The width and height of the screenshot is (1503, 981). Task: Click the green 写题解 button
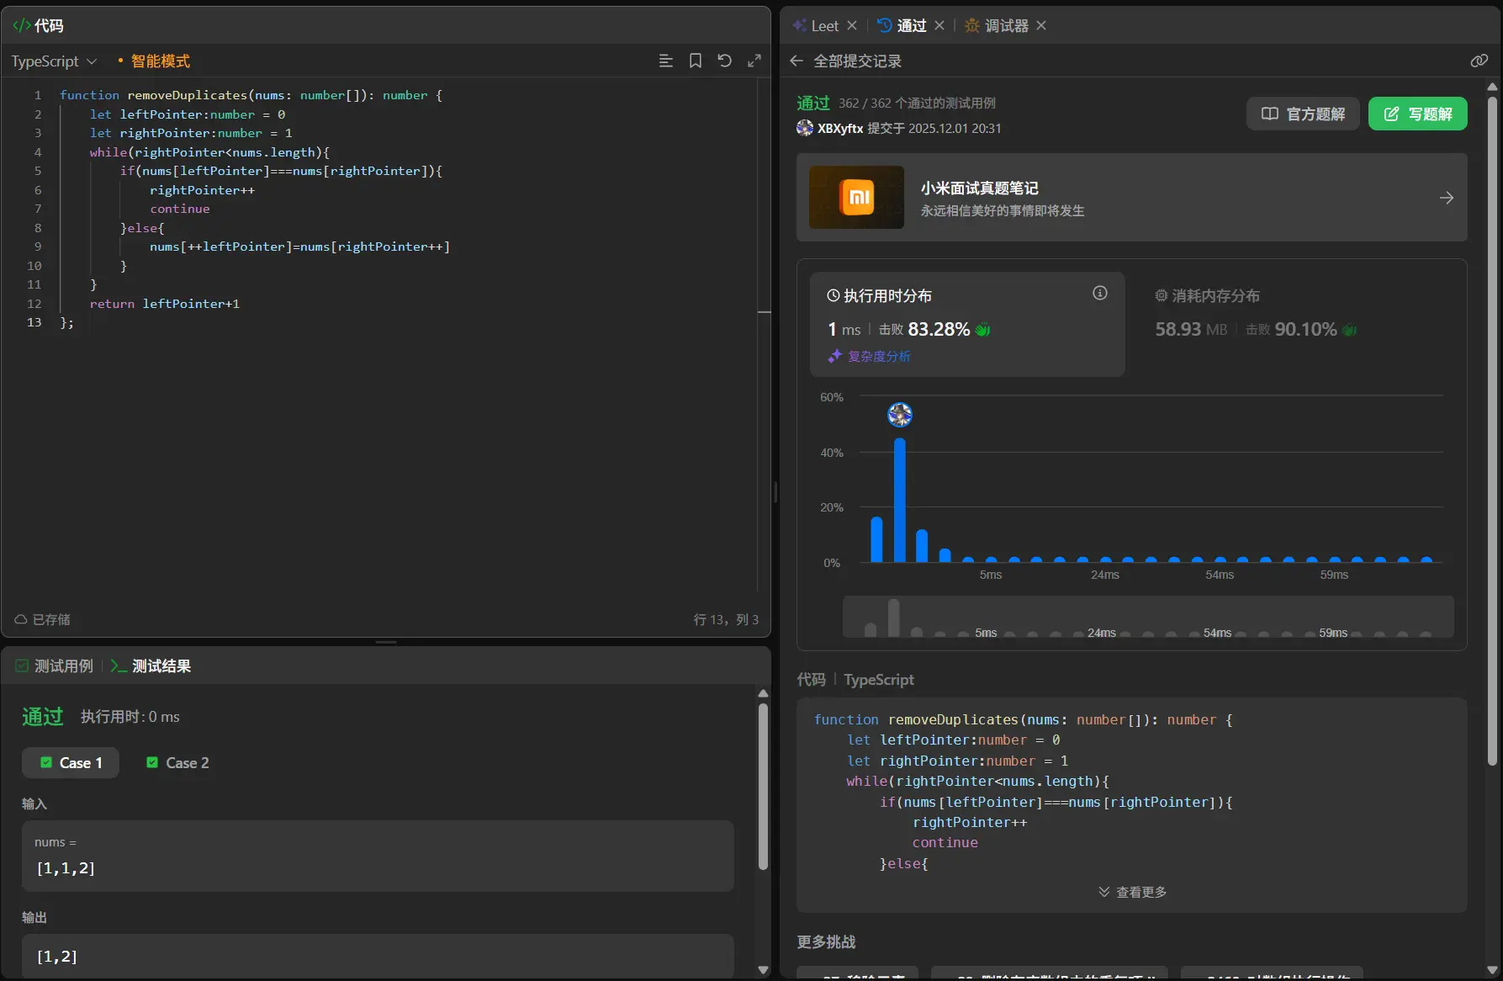pyautogui.click(x=1417, y=114)
